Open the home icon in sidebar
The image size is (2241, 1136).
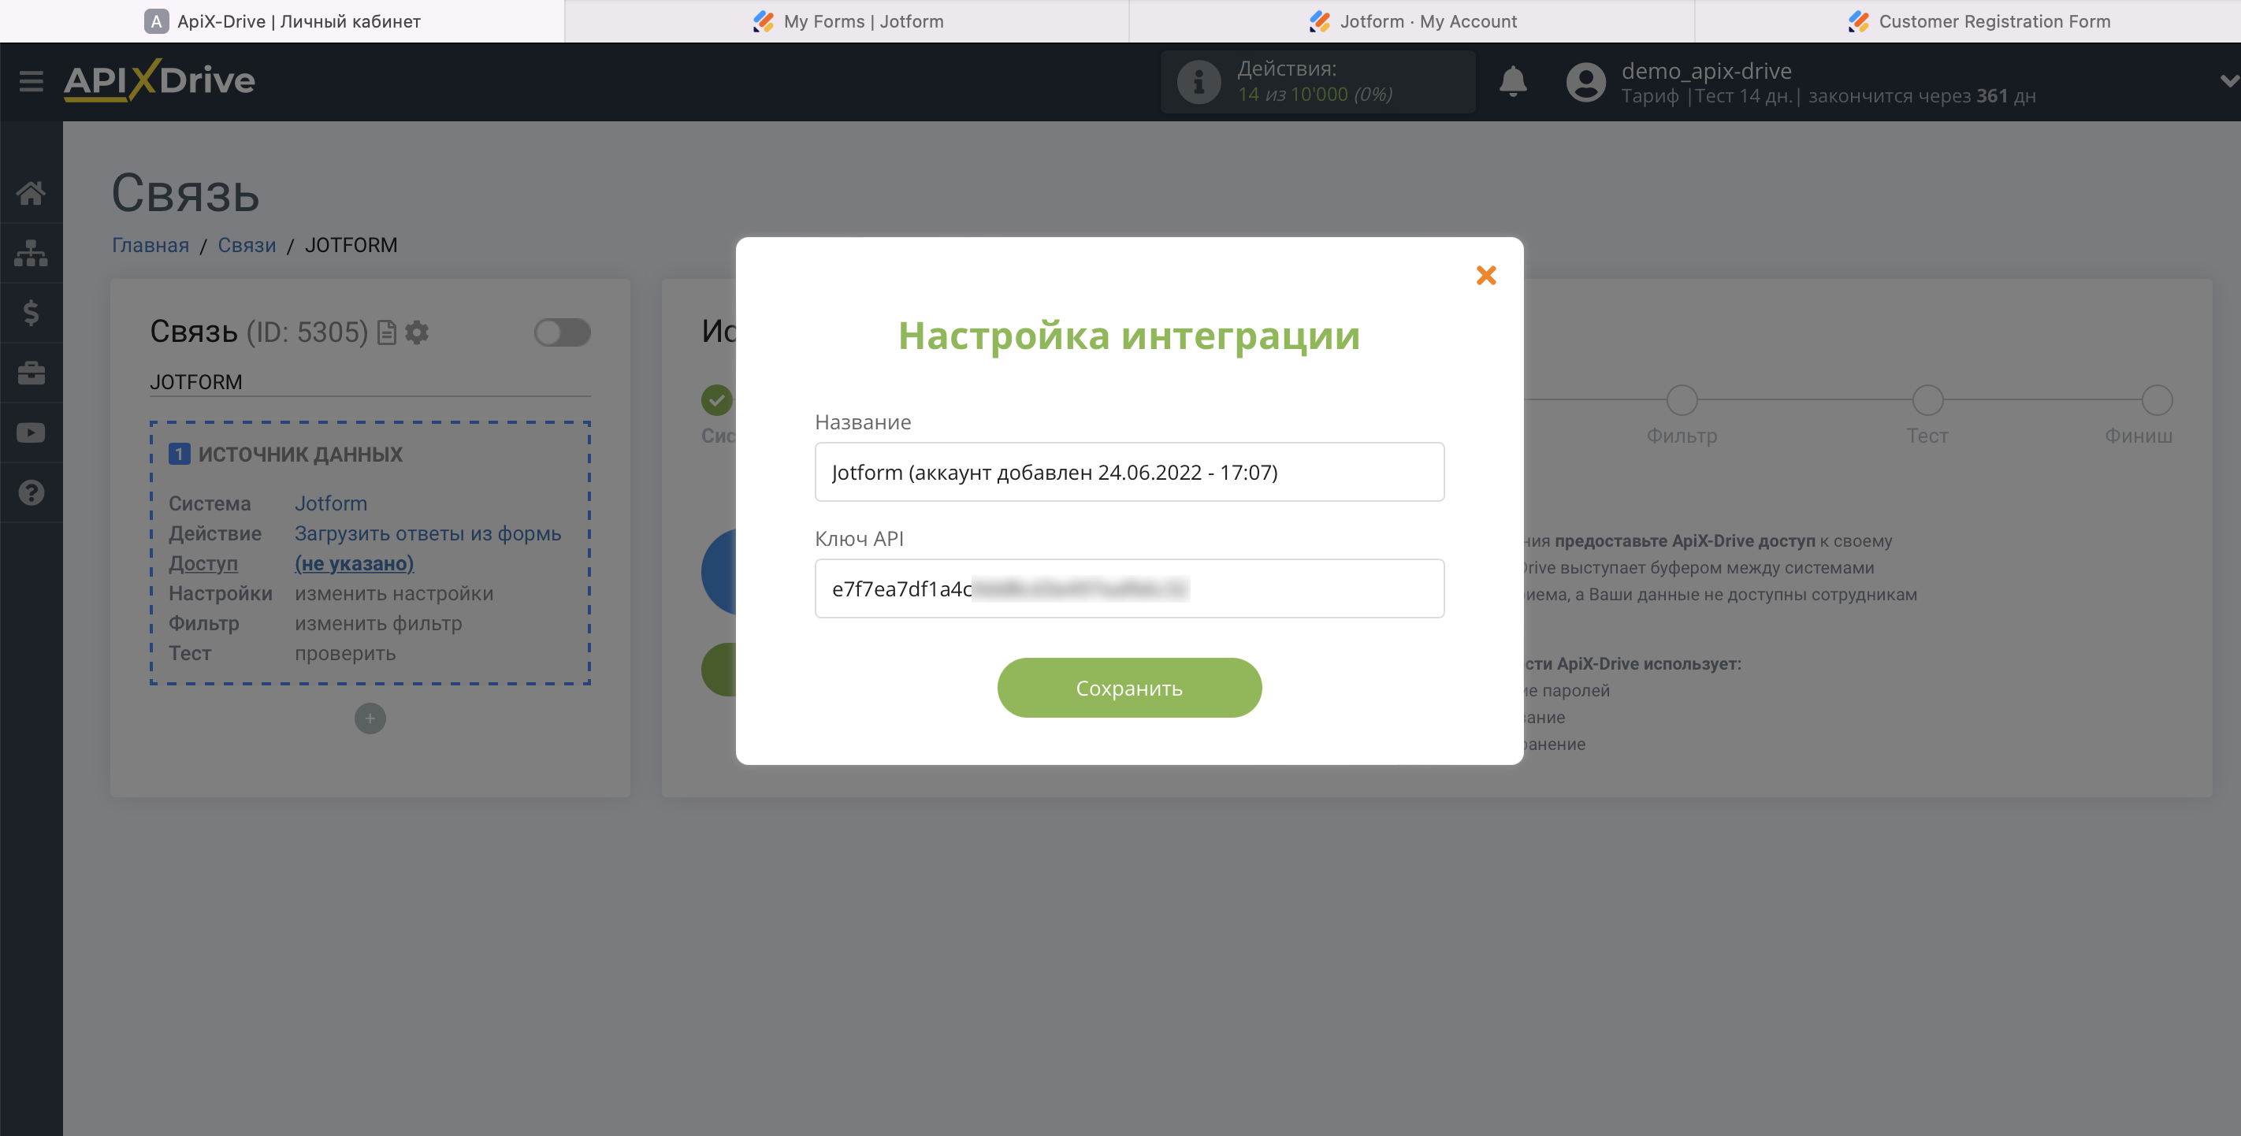(32, 193)
